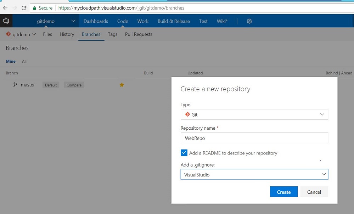The height and width of the screenshot is (214, 354).
Task: Show the Mine branches filter
Action: [x=11, y=61]
